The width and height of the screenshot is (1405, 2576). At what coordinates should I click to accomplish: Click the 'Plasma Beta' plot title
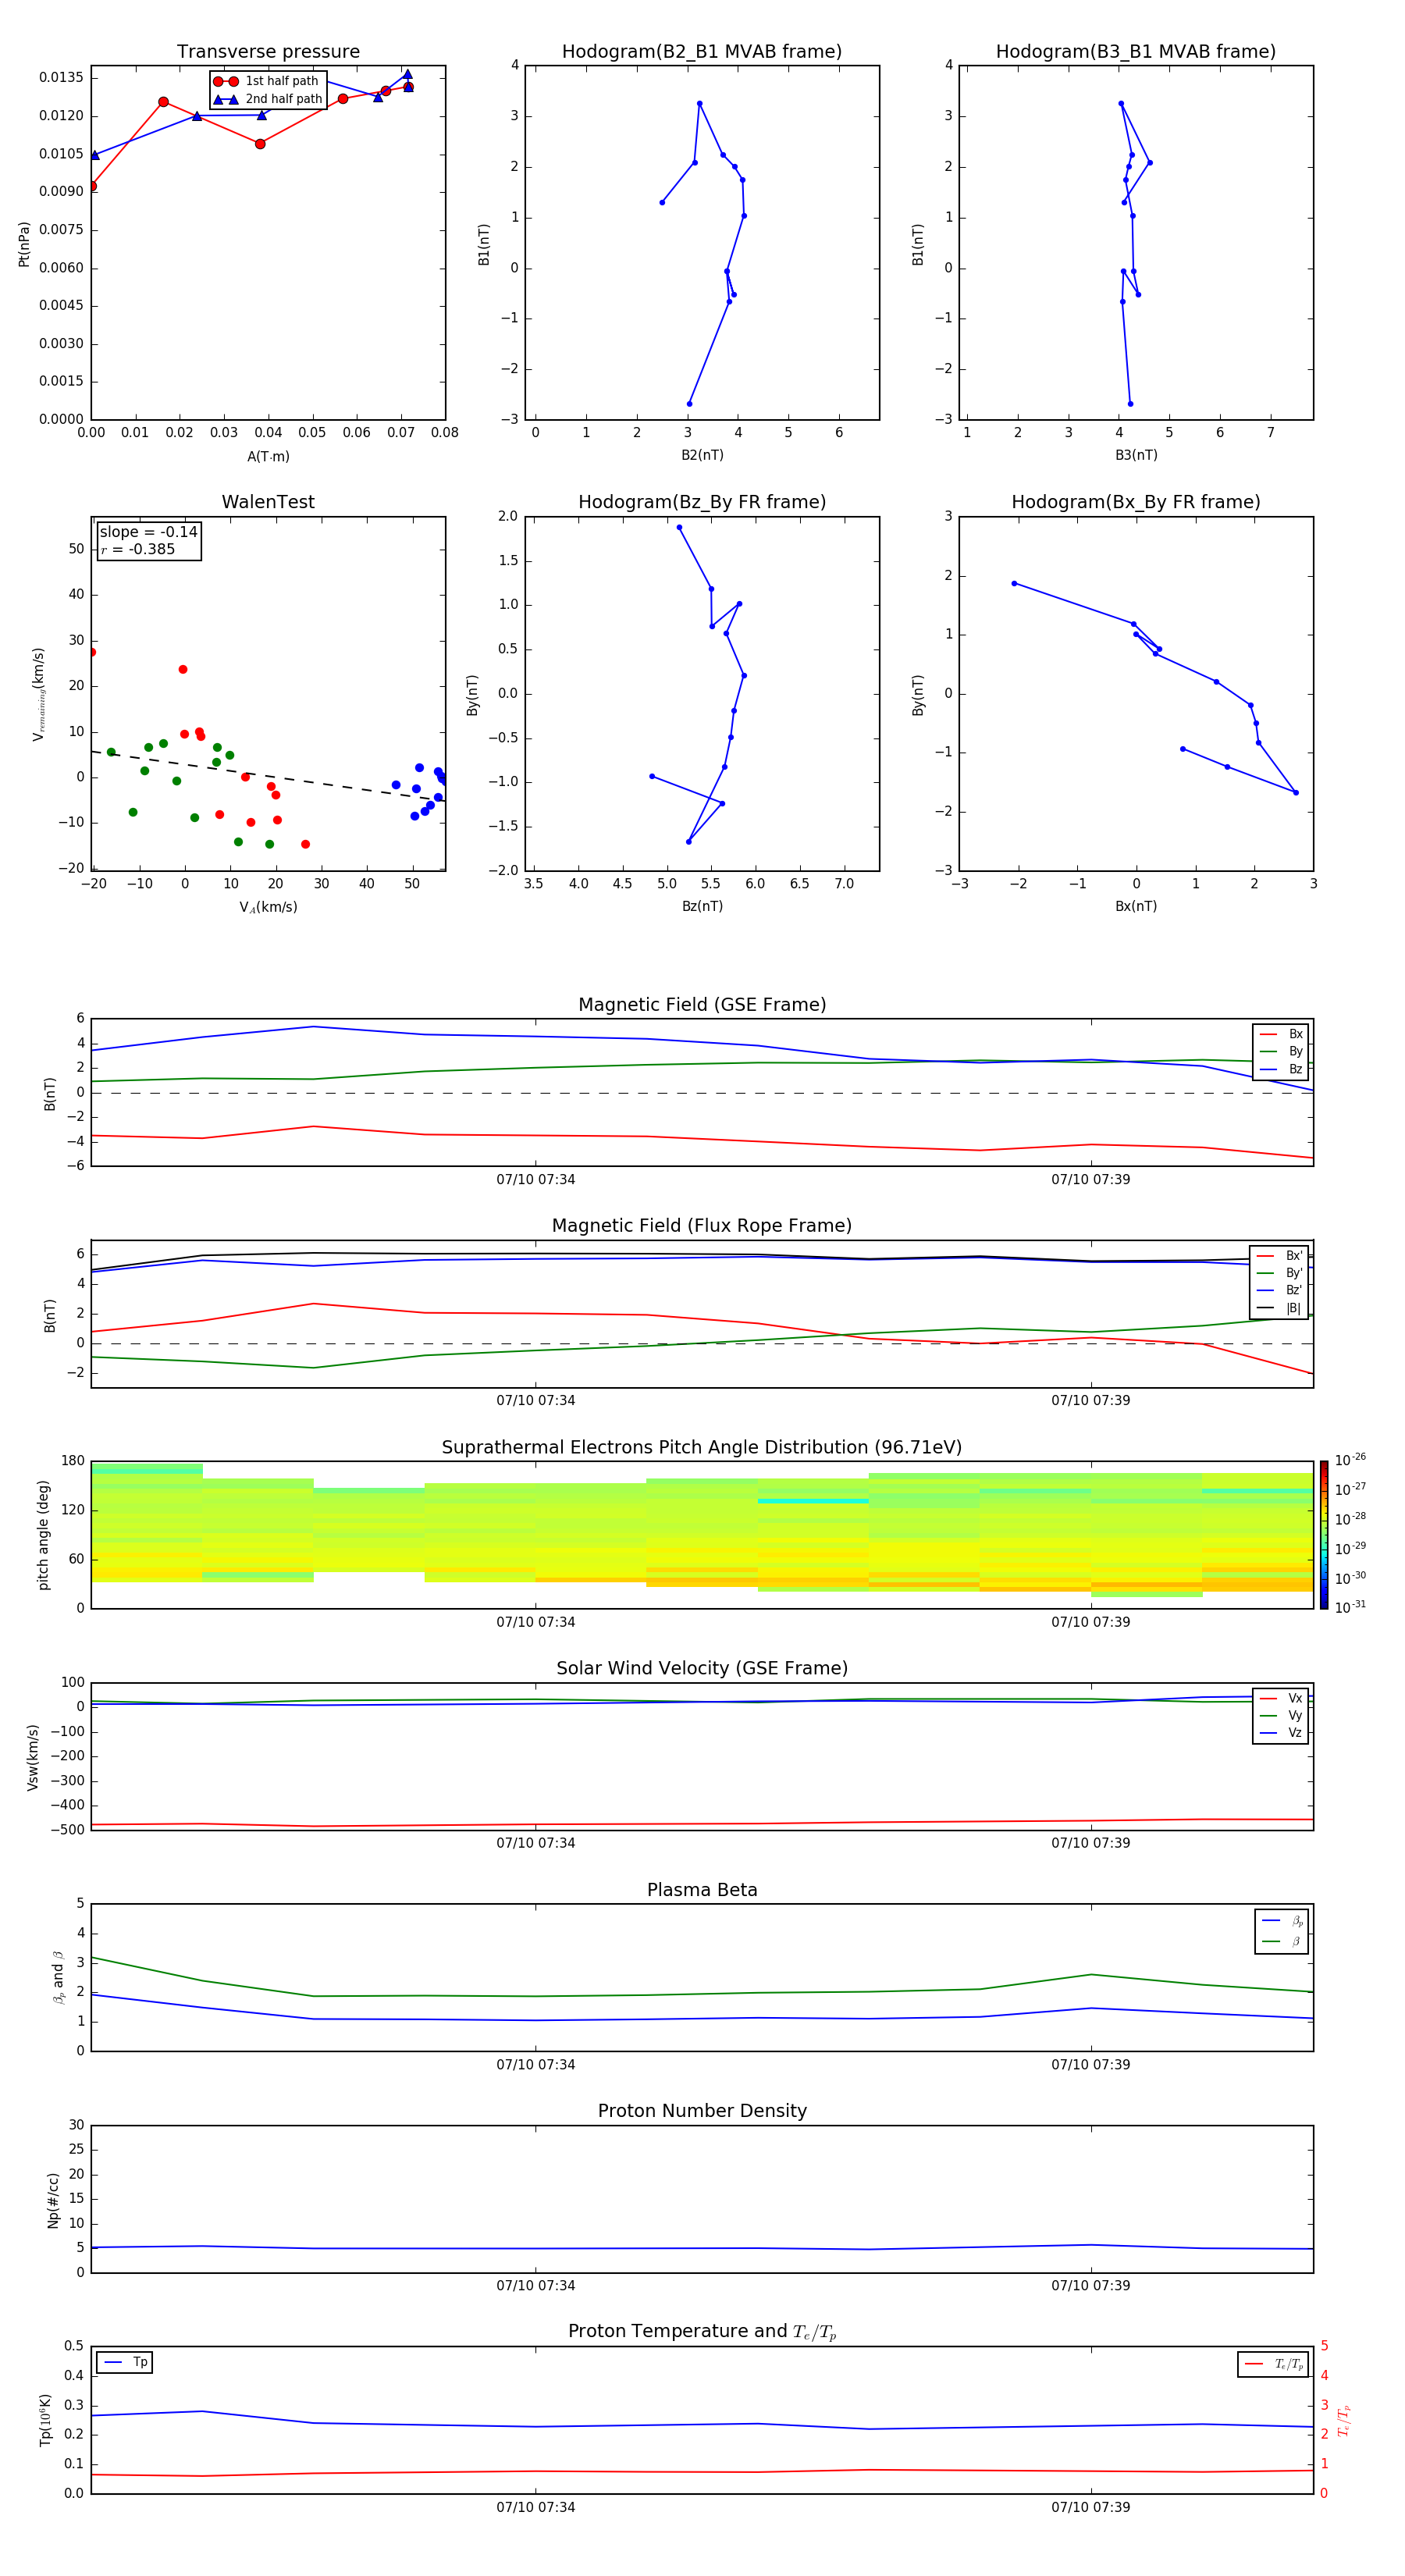pos(702,1890)
